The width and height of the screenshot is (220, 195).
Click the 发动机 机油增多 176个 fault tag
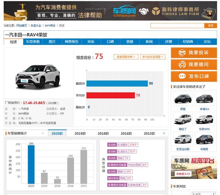pyautogui.click(x=123, y=145)
